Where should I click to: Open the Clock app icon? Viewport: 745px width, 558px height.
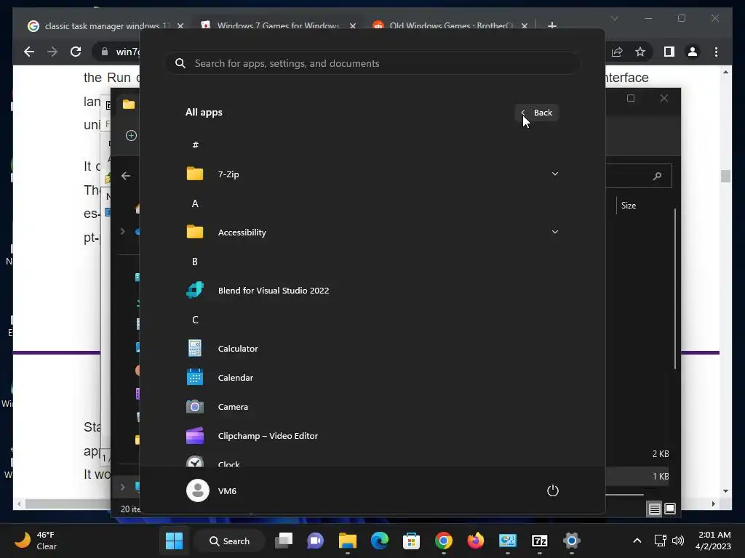[195, 461]
